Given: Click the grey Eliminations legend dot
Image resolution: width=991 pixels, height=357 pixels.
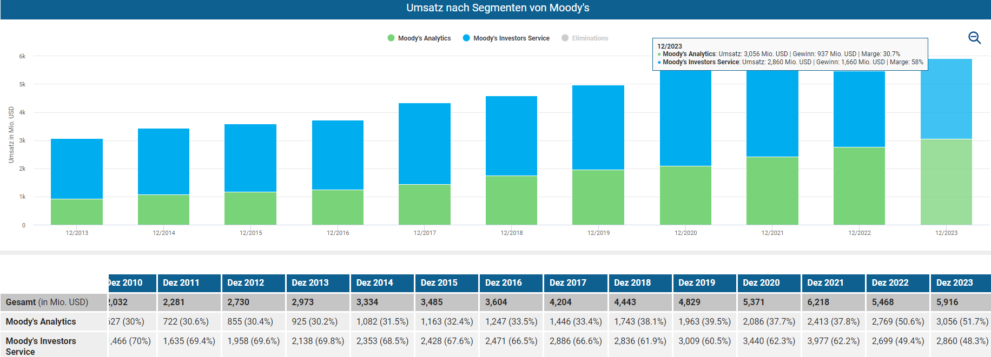Looking at the screenshot, I should [x=565, y=38].
